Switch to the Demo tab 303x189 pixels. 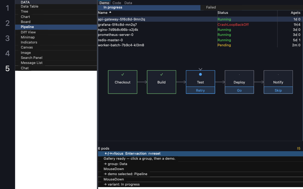[x=104, y=3]
